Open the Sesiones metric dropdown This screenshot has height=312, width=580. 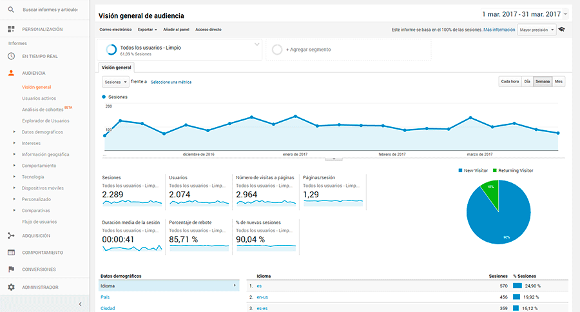tap(115, 82)
